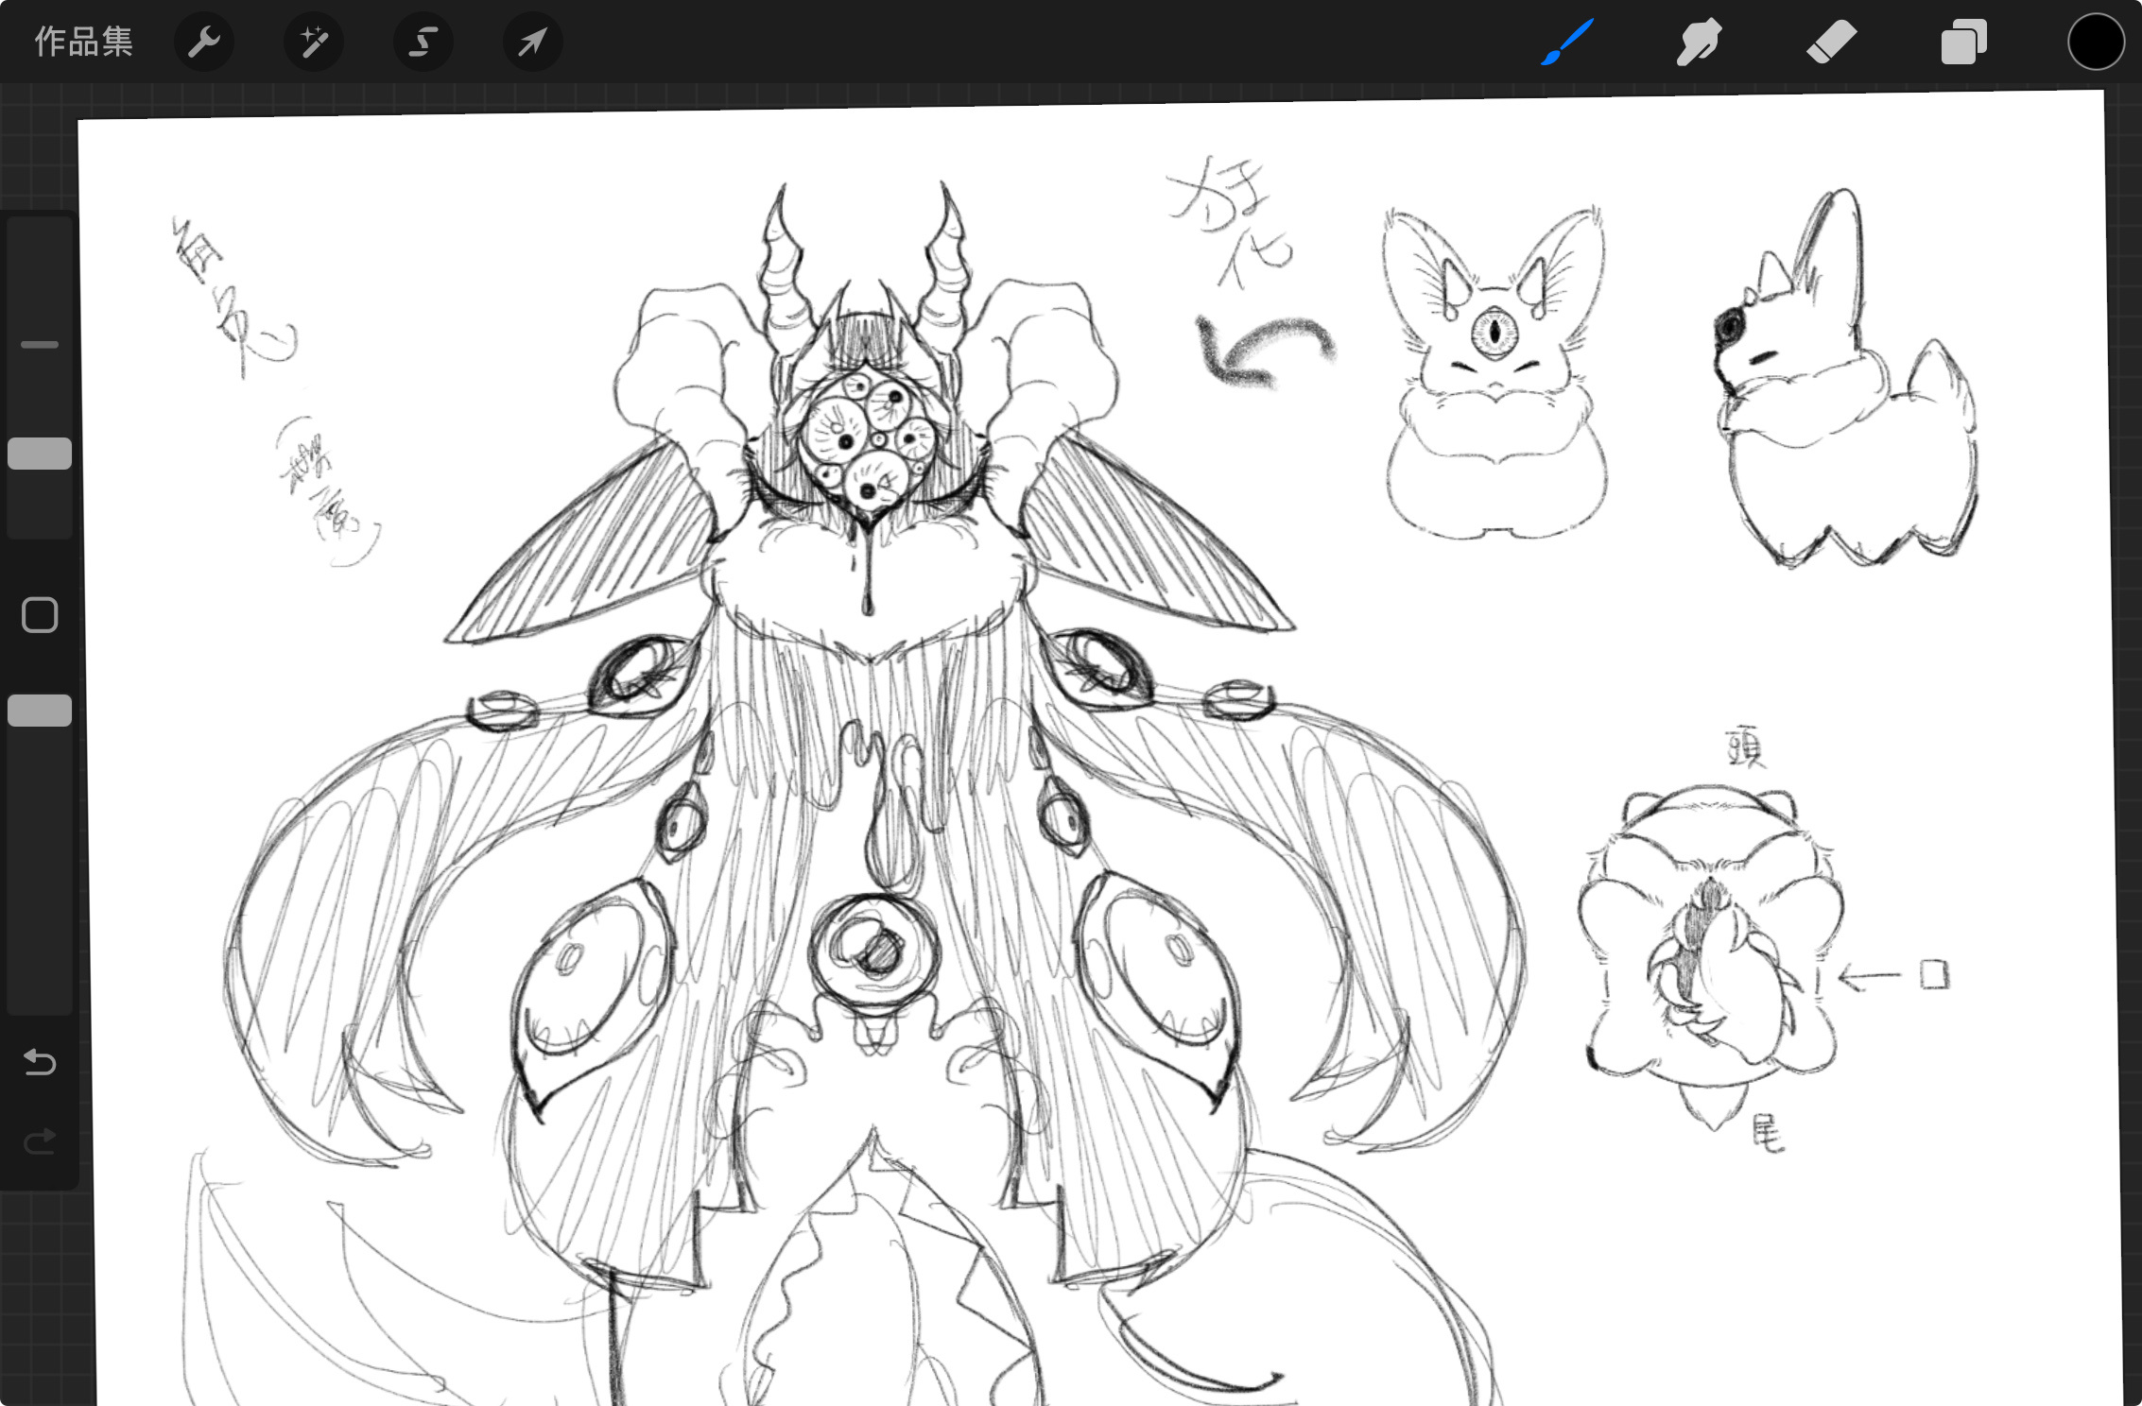This screenshot has height=1406, width=2142.
Task: Open the black color picker circle
Action: (2095, 43)
